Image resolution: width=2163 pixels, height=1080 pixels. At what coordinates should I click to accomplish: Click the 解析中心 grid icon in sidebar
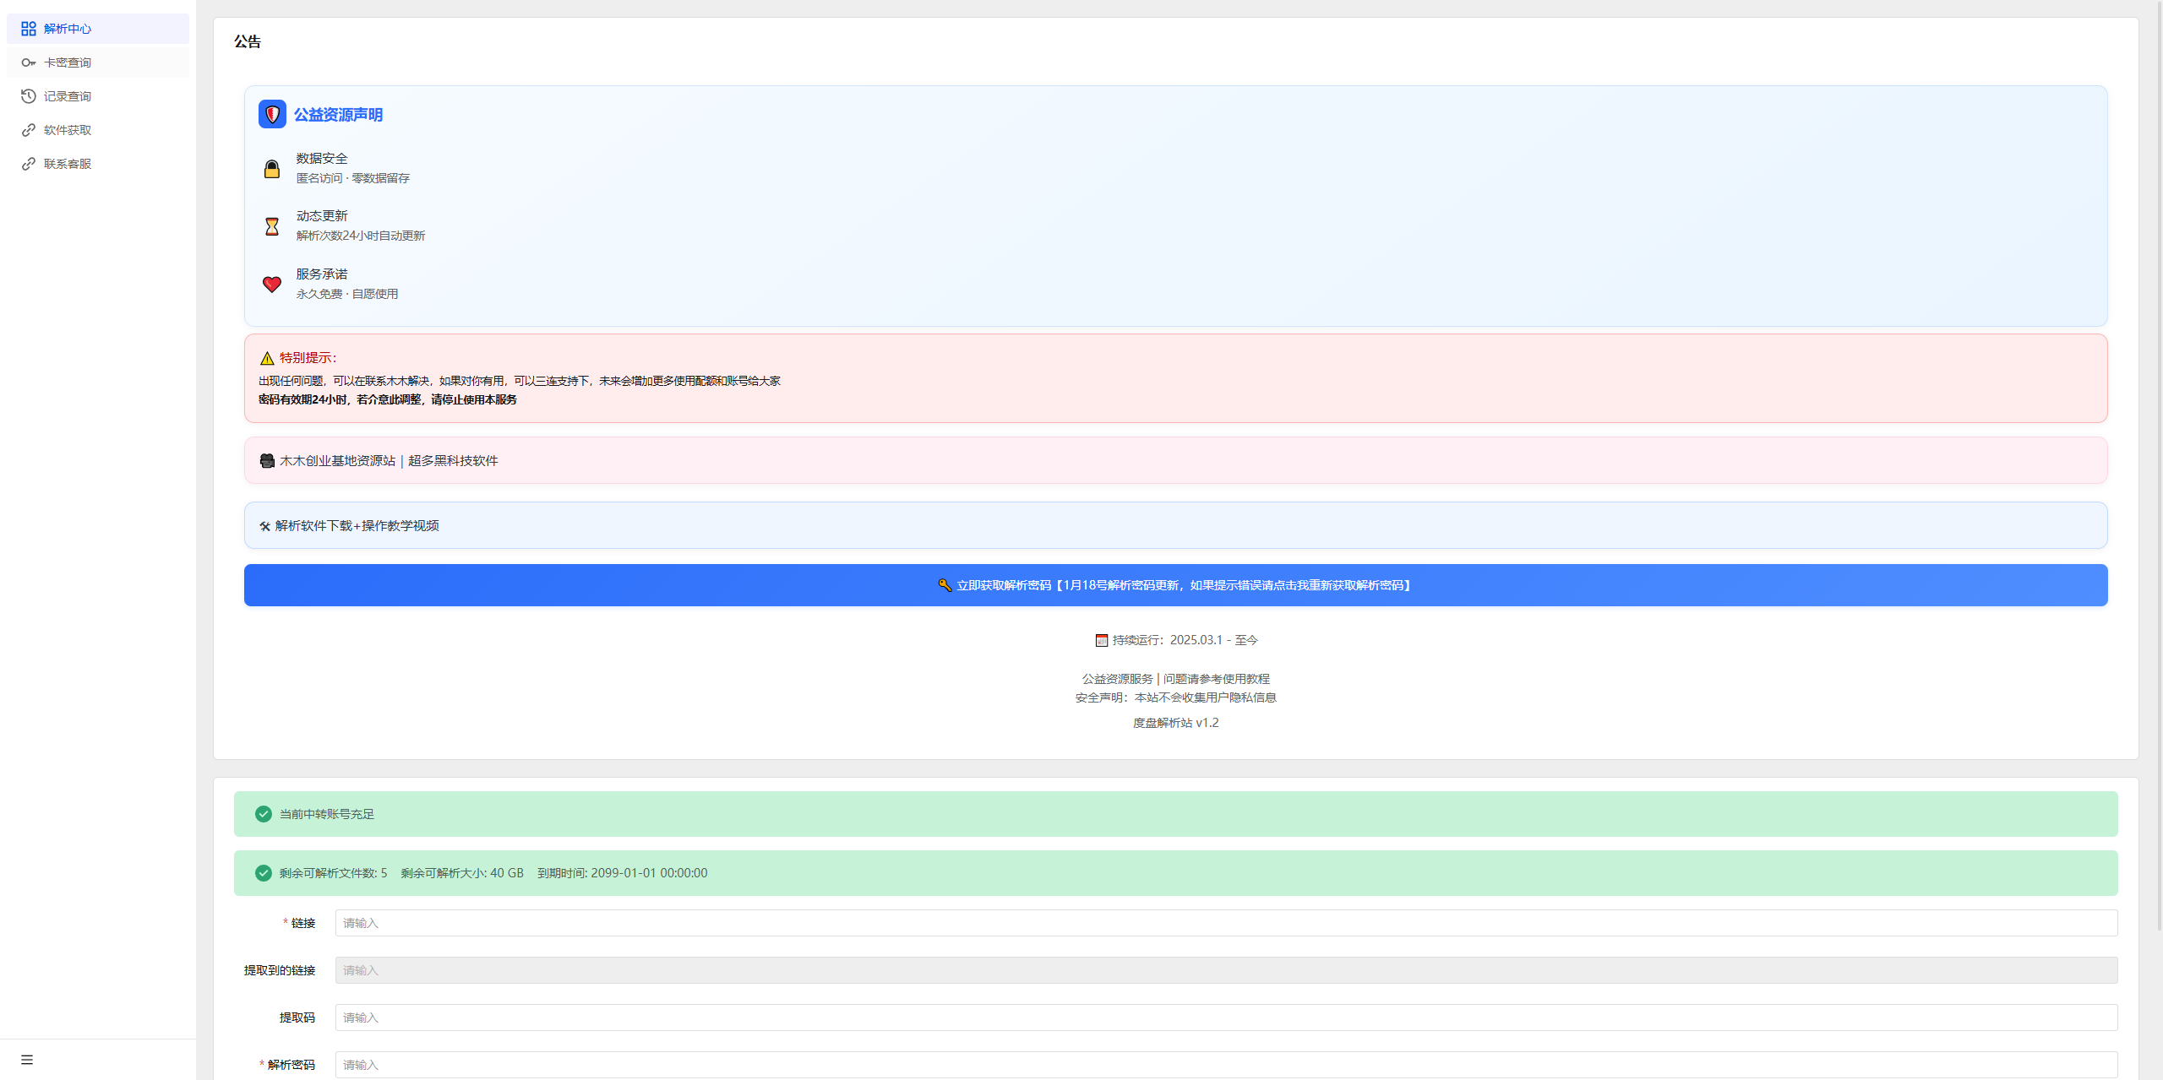pyautogui.click(x=28, y=29)
